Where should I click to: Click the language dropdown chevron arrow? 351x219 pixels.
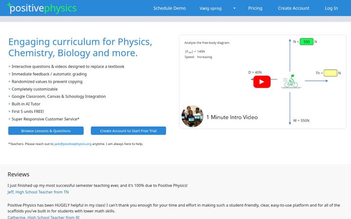click(234, 8)
